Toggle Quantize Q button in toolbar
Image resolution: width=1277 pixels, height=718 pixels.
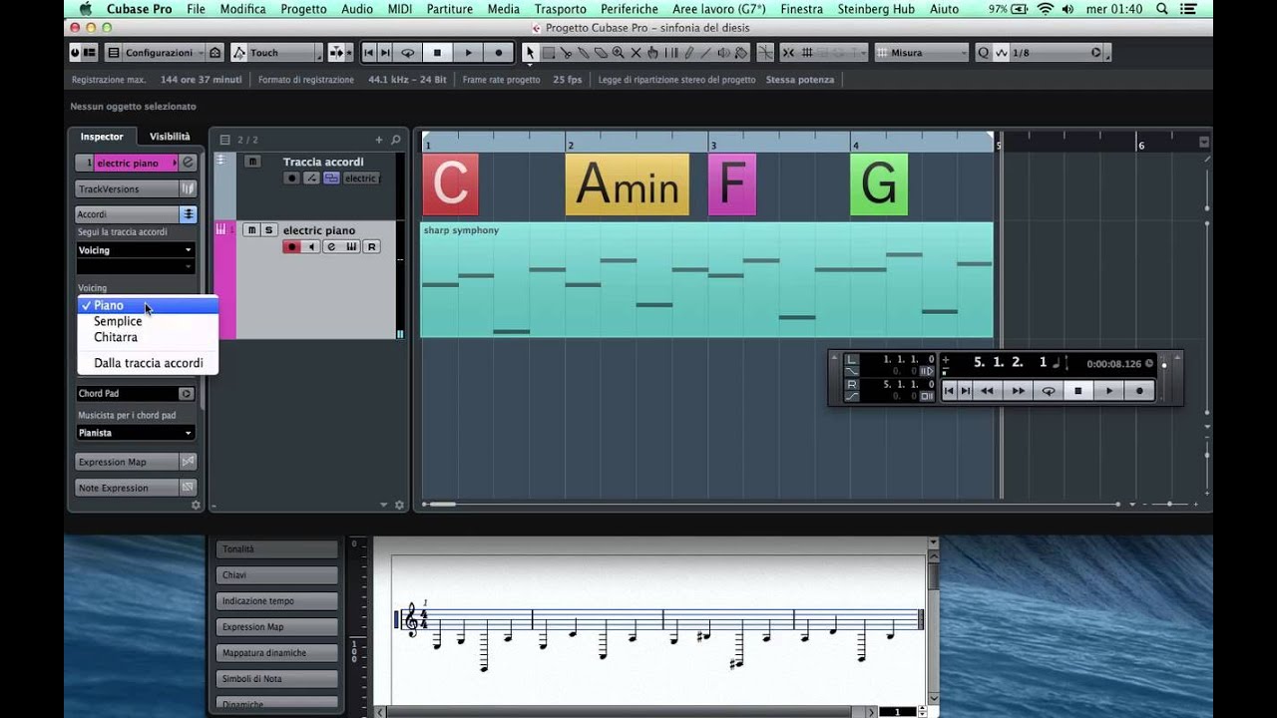983,52
